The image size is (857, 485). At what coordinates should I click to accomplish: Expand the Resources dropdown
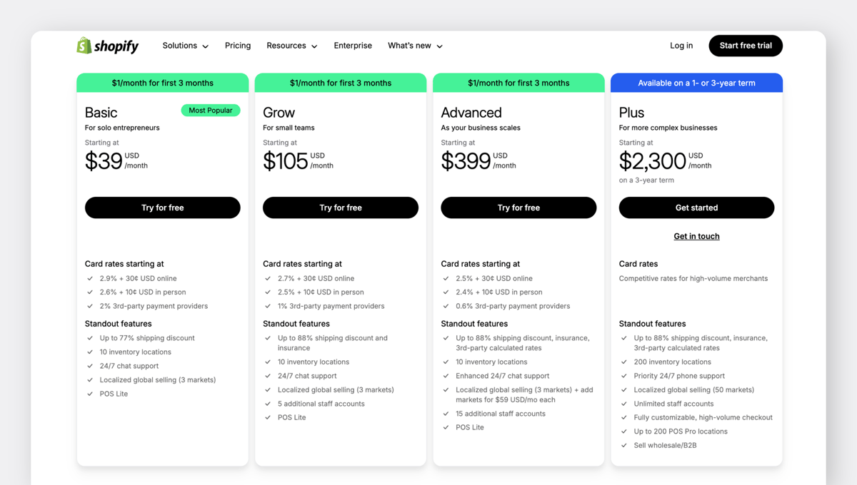pos(291,45)
